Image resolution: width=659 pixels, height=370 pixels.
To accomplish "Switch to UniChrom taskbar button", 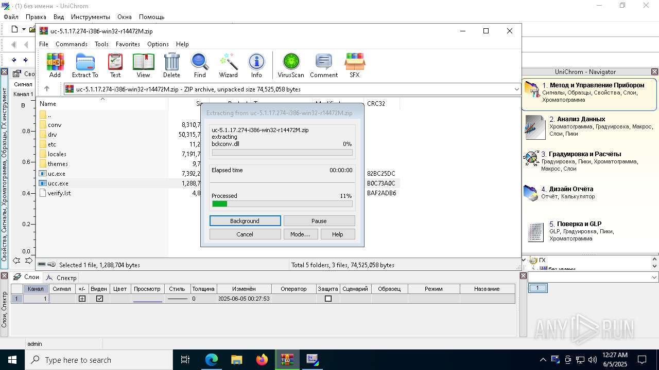I will tap(312, 360).
